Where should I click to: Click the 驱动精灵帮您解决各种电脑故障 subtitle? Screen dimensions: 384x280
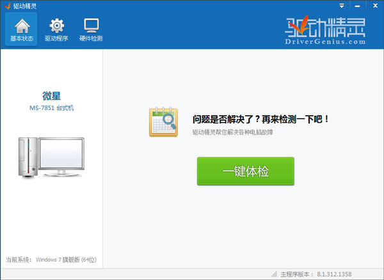tap(233, 132)
